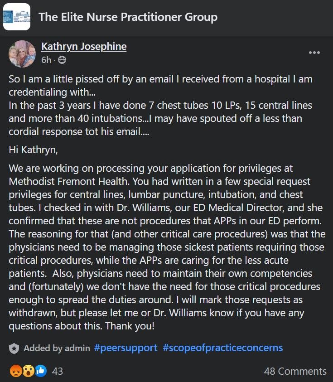This screenshot has height=382, width=333.
Task: Open the group logo thumbnail
Action: coord(17,17)
